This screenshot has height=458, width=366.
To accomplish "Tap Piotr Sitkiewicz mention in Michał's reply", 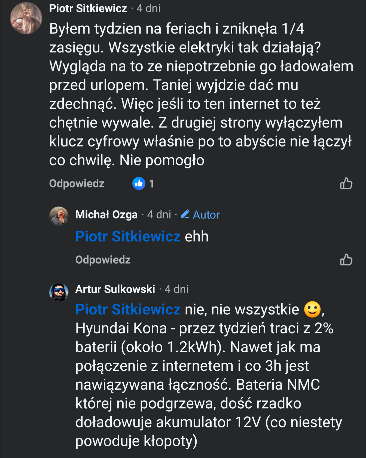I will pos(128,236).
